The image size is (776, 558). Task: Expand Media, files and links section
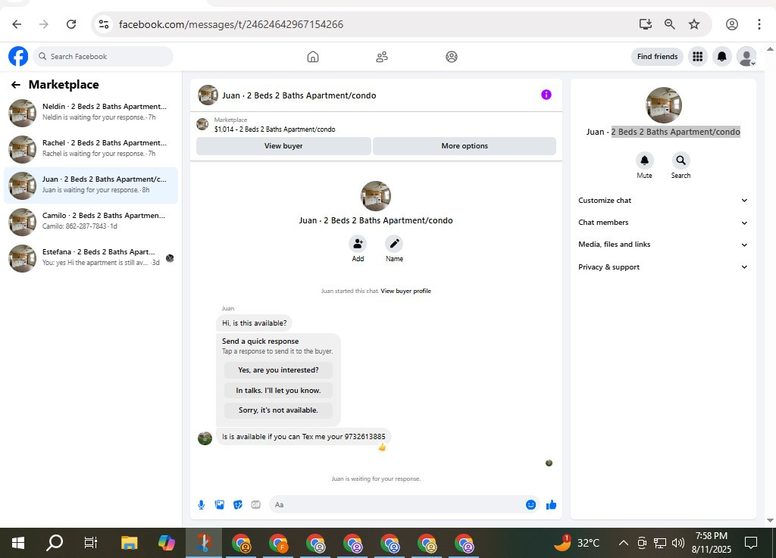click(x=662, y=245)
